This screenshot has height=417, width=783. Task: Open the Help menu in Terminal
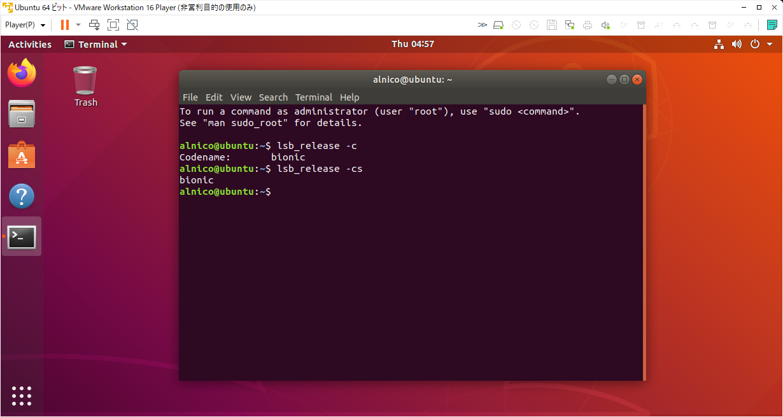click(349, 97)
